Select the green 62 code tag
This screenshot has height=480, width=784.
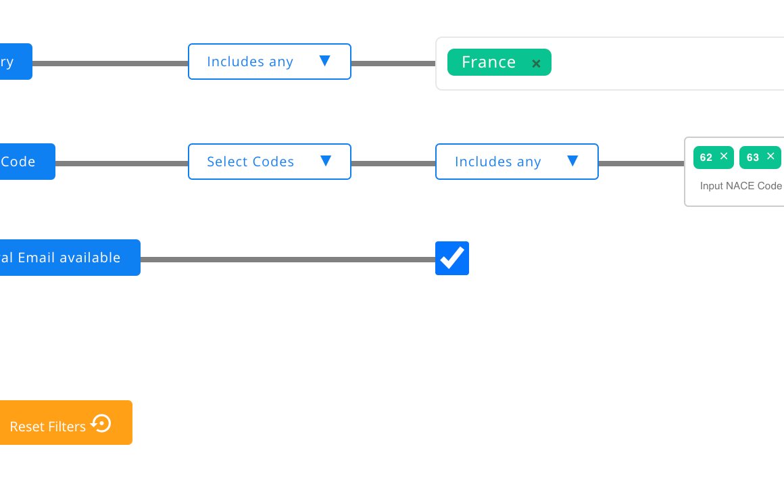pos(706,158)
